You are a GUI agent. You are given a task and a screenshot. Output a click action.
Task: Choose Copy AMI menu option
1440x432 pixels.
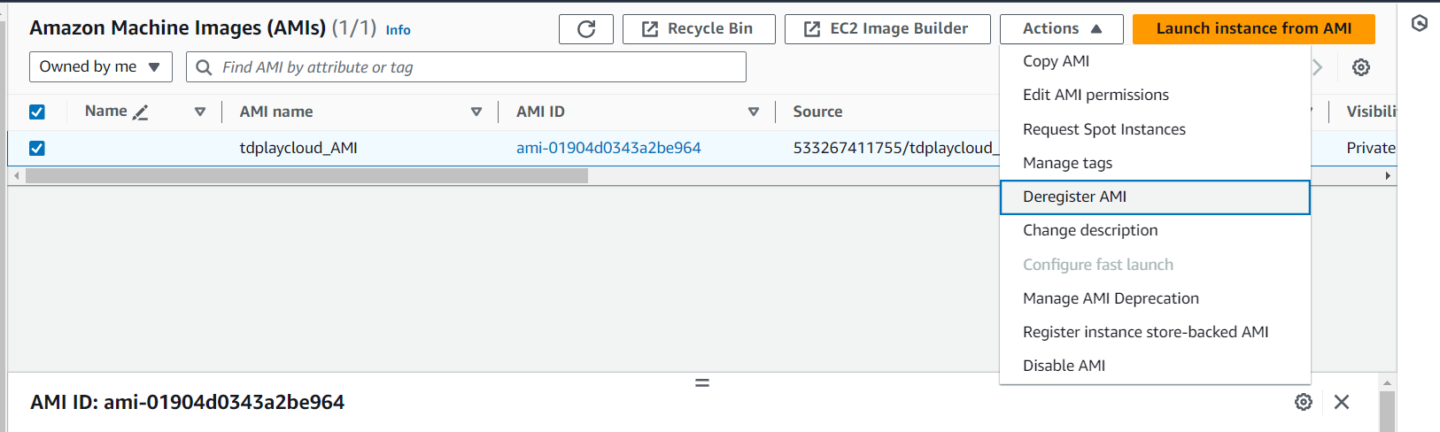click(x=1056, y=61)
